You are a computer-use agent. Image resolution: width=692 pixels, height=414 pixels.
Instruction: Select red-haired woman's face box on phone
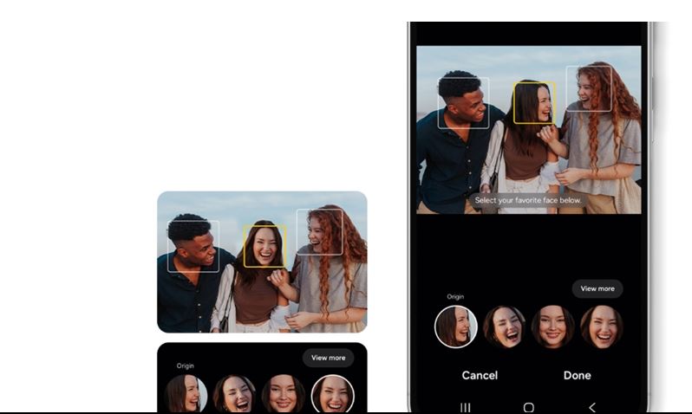pos(589,88)
